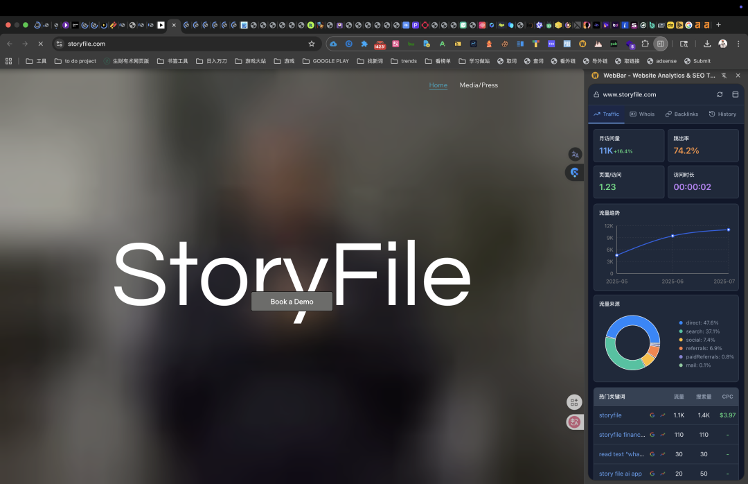Open the 'to do project' bookmark folder

point(75,61)
